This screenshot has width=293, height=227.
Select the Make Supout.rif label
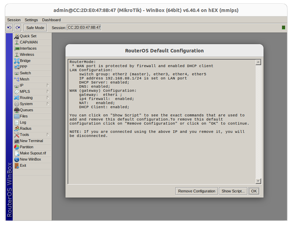click(x=33, y=153)
